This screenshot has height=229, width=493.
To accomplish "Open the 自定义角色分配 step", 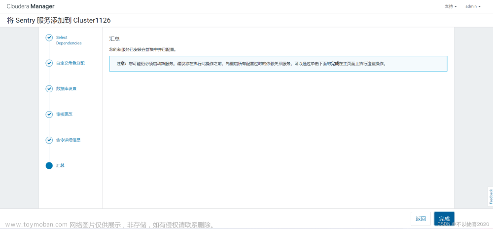I will [70, 63].
